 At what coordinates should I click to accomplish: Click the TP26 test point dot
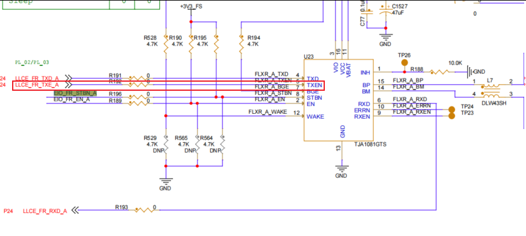pos(405,62)
